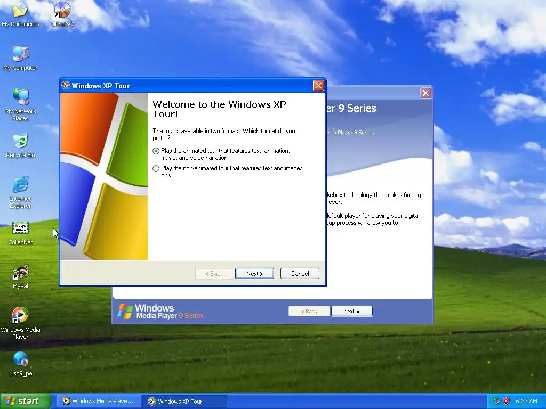Click the green network tray icon
This screenshot has width=546, height=409.
coord(496,401)
